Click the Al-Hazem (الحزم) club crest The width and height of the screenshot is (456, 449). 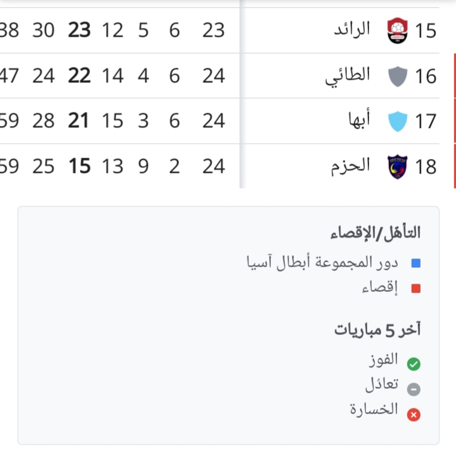click(x=398, y=167)
